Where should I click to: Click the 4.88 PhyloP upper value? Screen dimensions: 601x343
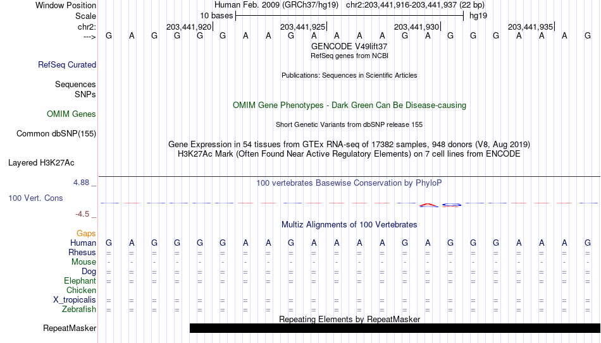tap(81, 183)
